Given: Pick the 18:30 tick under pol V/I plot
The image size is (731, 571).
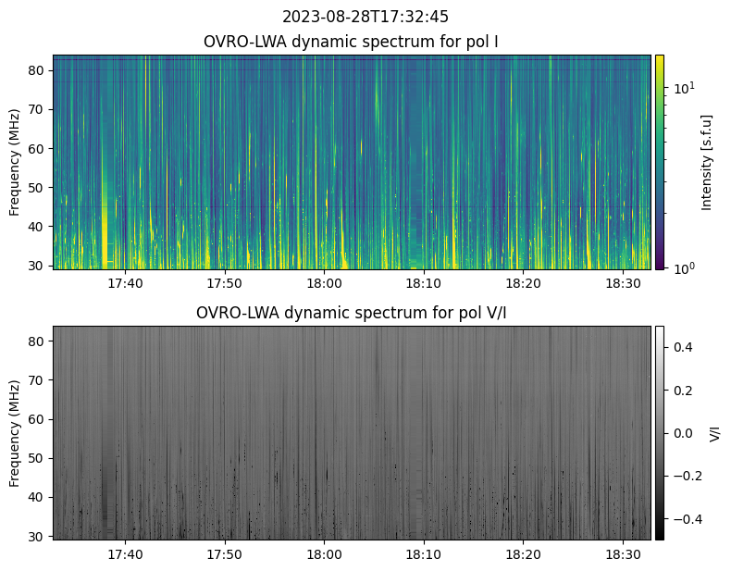Looking at the screenshot, I should click(623, 553).
